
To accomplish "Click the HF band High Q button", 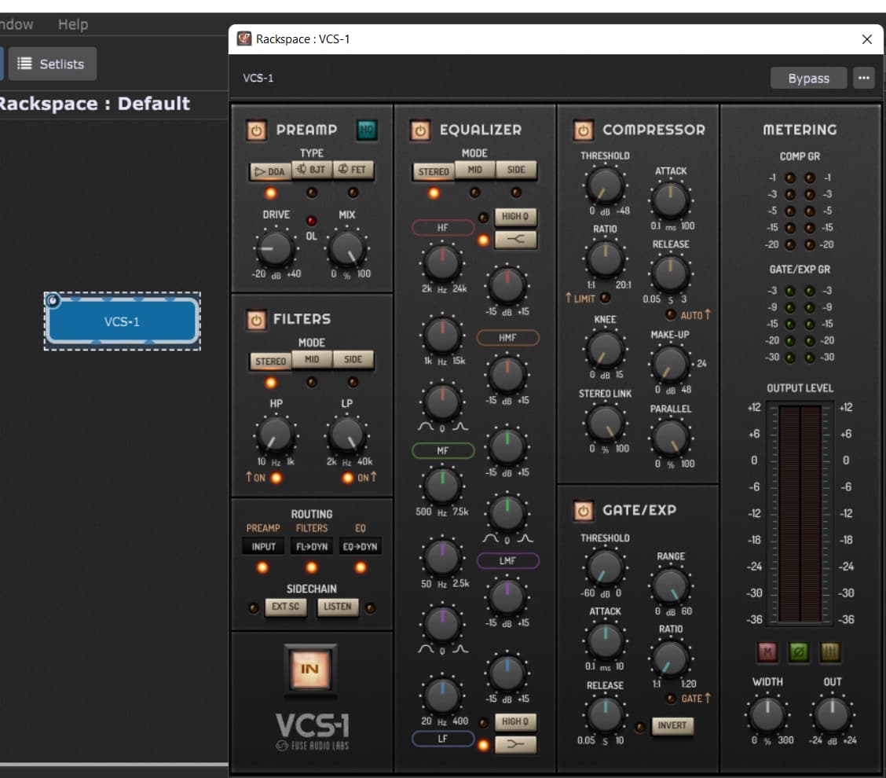I will click(x=515, y=217).
